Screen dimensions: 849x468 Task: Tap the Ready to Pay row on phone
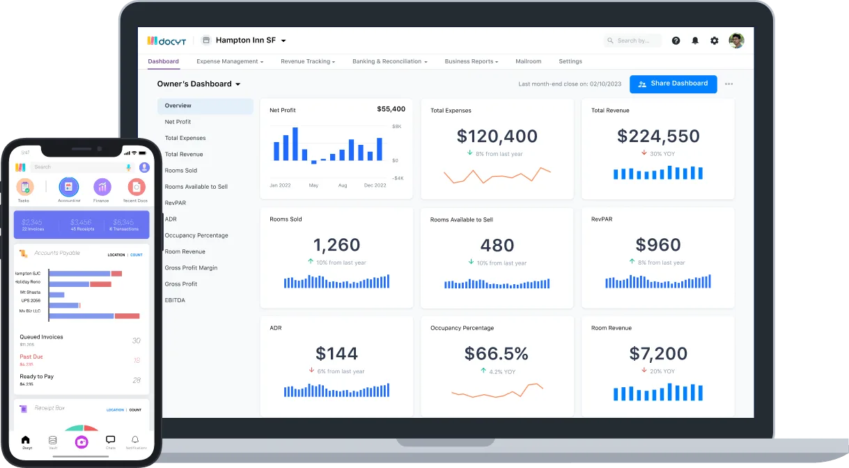(x=80, y=380)
